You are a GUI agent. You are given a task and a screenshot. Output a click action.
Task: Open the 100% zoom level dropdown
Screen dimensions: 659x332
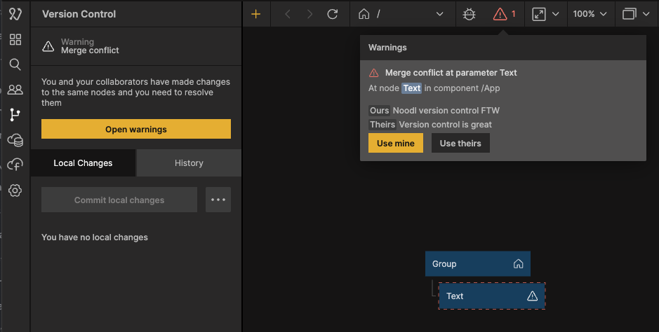pos(590,14)
